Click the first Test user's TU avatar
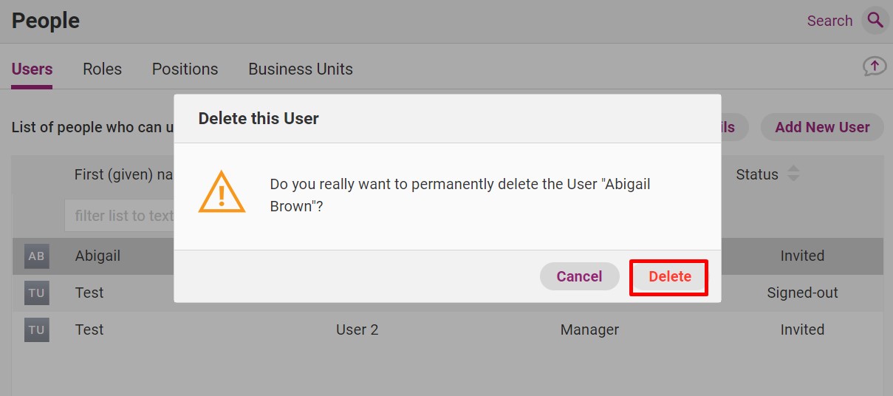This screenshot has width=893, height=396. (x=36, y=293)
